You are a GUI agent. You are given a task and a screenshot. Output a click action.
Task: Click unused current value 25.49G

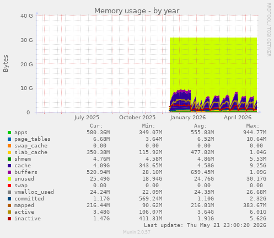tap(100, 179)
